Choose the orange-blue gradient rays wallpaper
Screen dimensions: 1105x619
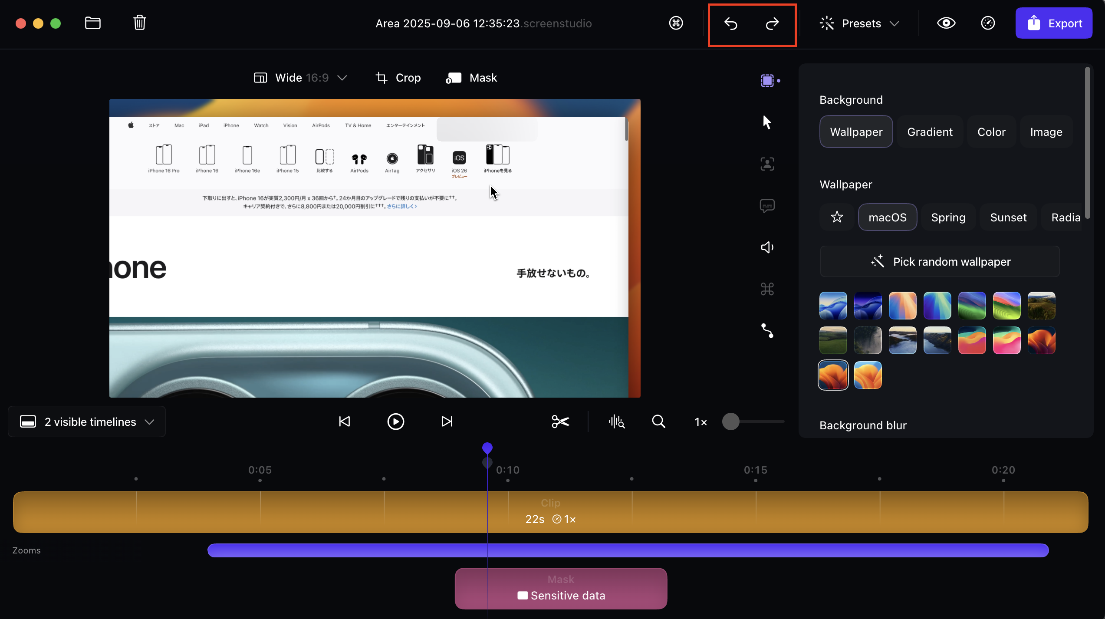pyautogui.click(x=902, y=305)
